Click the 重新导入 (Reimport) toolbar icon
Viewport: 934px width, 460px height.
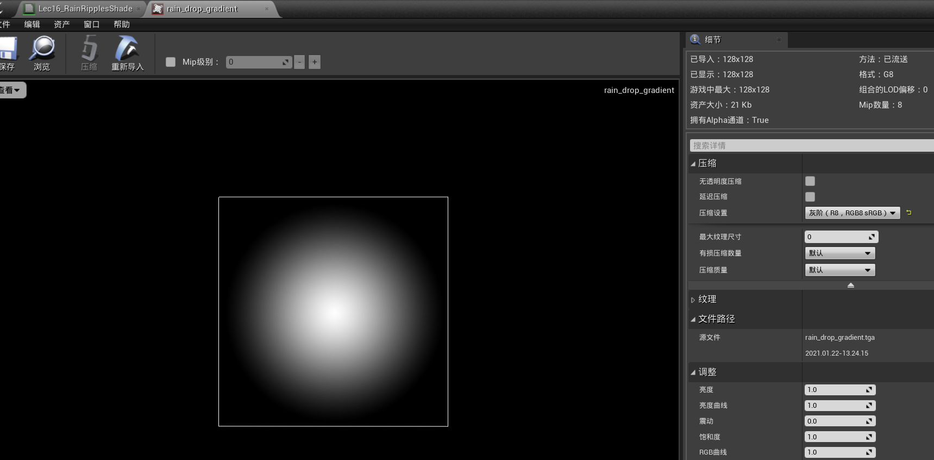(x=127, y=48)
